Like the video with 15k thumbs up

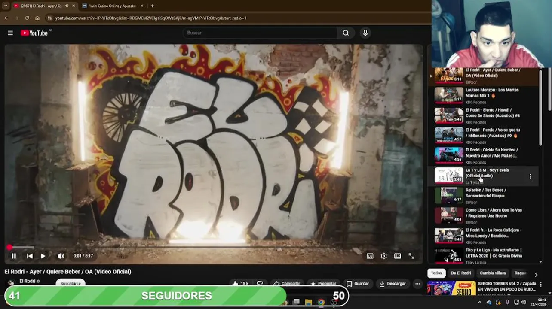[241, 284]
